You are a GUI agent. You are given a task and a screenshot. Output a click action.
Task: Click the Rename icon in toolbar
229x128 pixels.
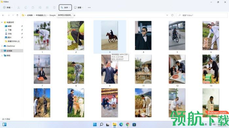[x=40, y=7]
